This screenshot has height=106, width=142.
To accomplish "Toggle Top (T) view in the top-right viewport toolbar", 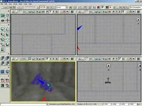I will pyautogui.click(x=117, y=12).
